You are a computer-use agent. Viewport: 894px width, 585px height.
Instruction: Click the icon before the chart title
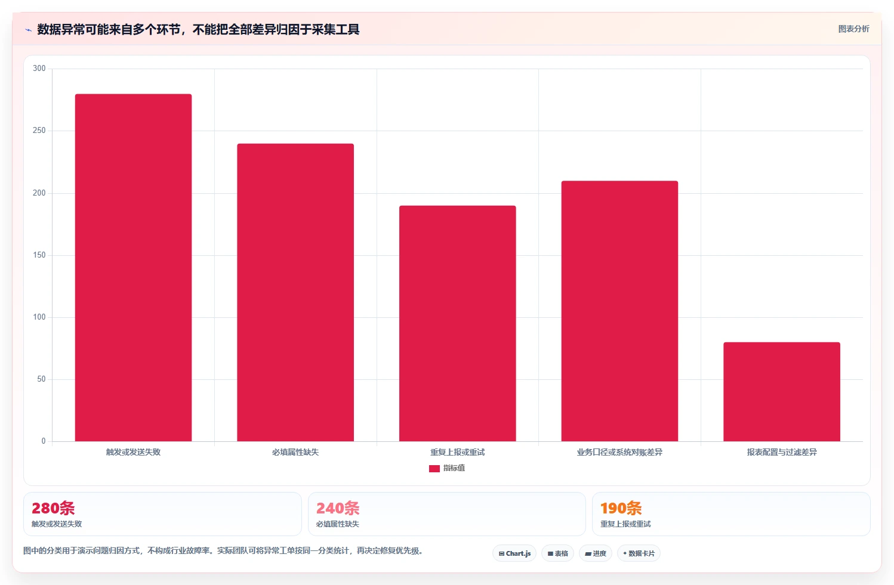click(28, 30)
